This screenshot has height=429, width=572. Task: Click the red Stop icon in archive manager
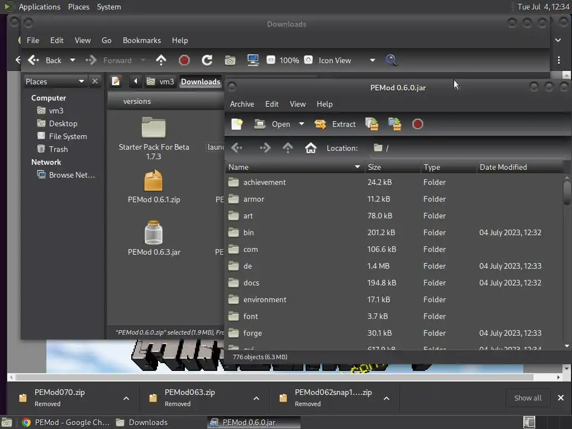418,124
